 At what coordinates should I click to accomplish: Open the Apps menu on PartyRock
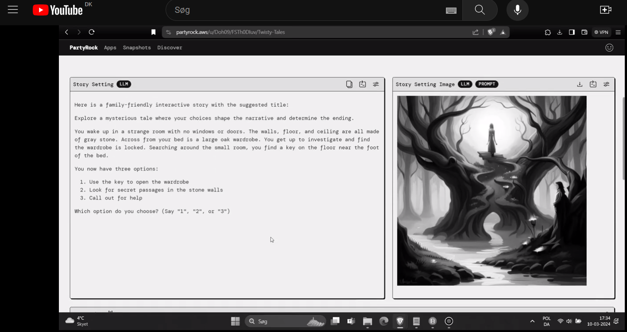tap(110, 47)
